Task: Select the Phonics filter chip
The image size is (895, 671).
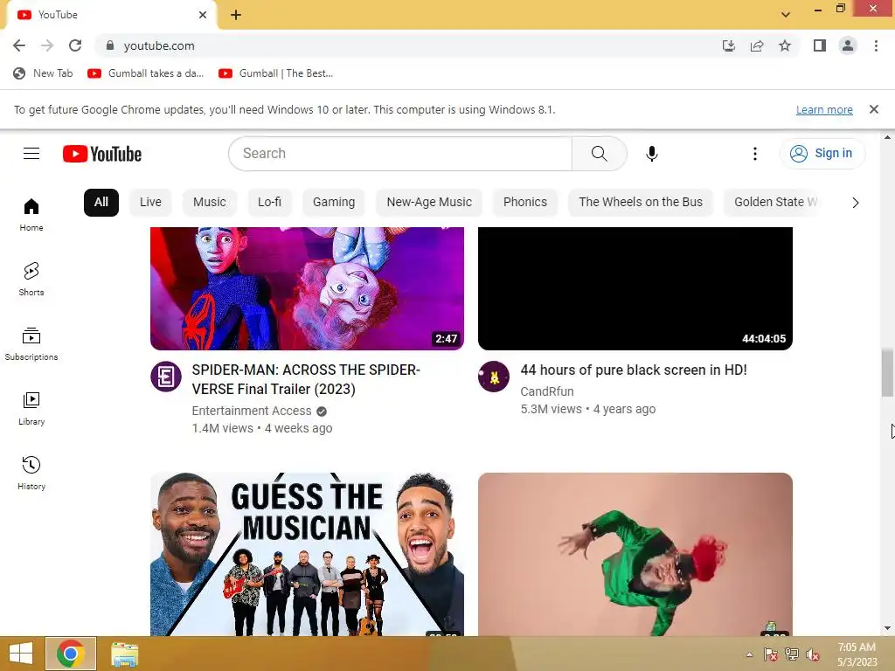Action: click(x=525, y=202)
